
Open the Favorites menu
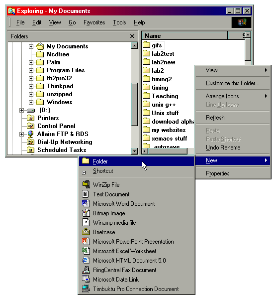tap(94, 22)
